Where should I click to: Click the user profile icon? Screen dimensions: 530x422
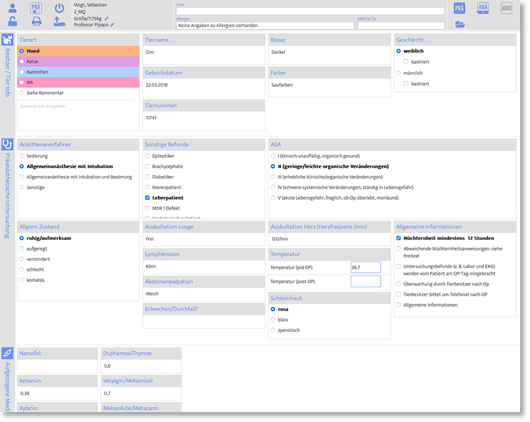click(13, 8)
